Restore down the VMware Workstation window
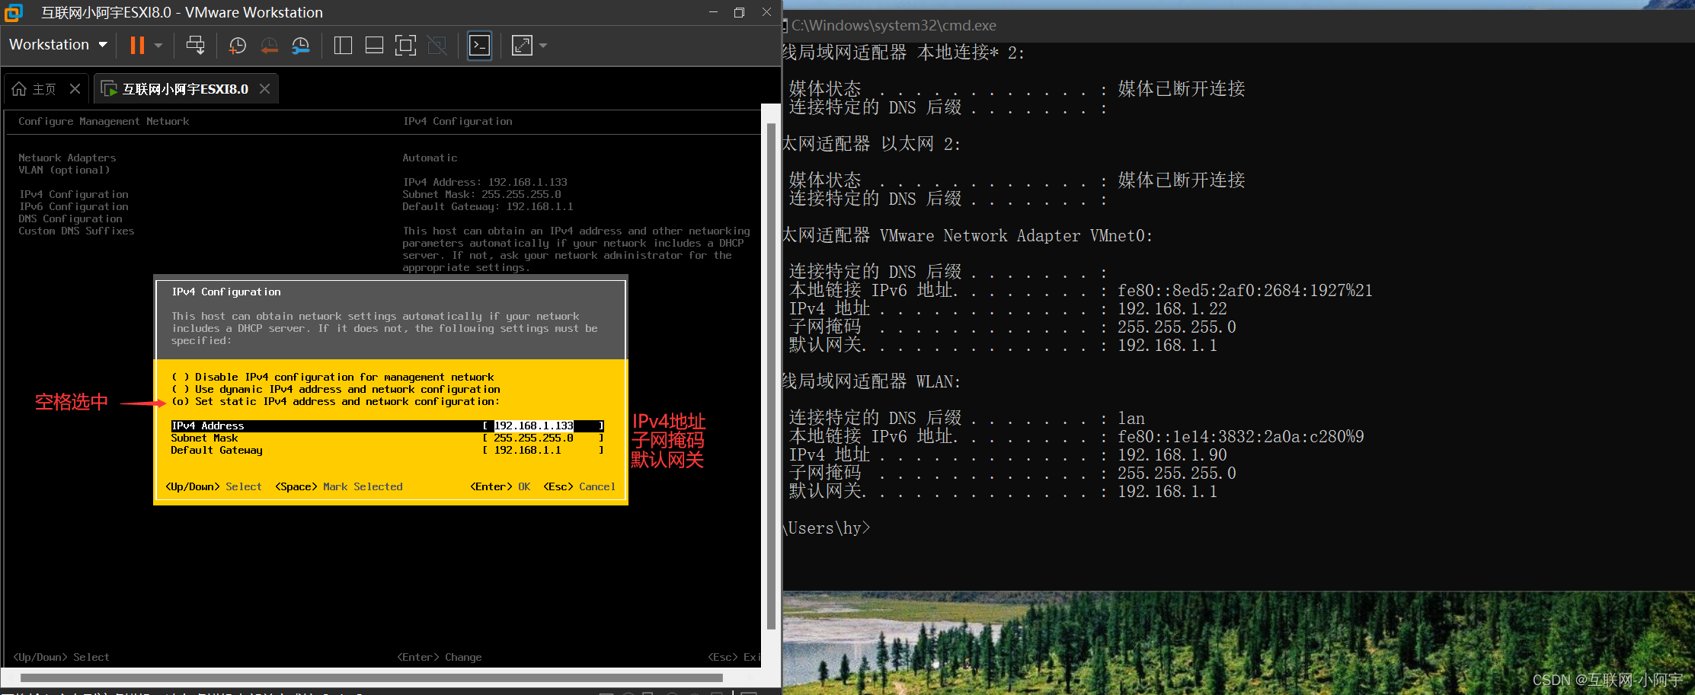This screenshot has height=695, width=1695. click(x=739, y=12)
